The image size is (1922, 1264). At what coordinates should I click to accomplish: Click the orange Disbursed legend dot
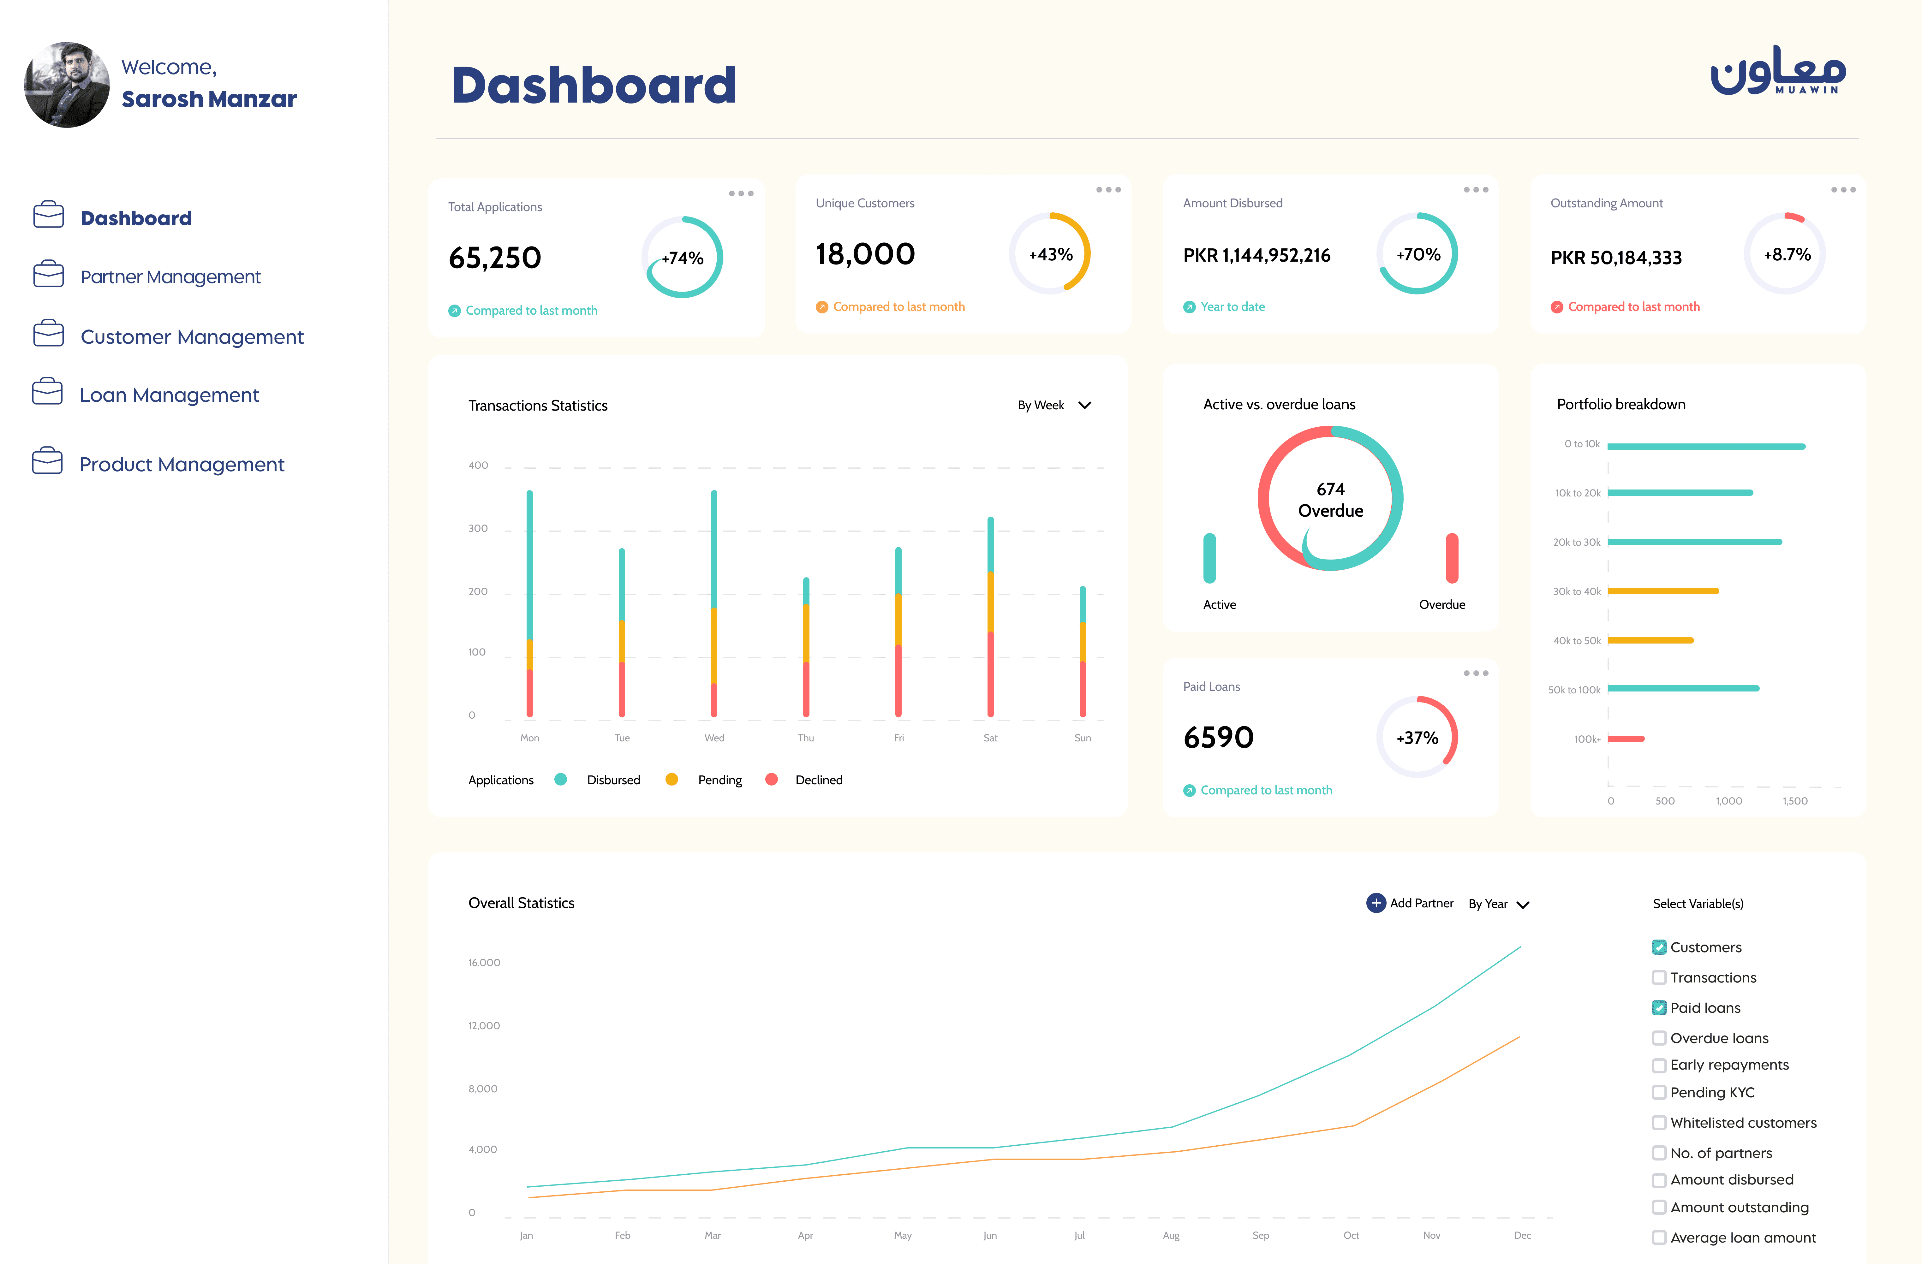(x=671, y=780)
